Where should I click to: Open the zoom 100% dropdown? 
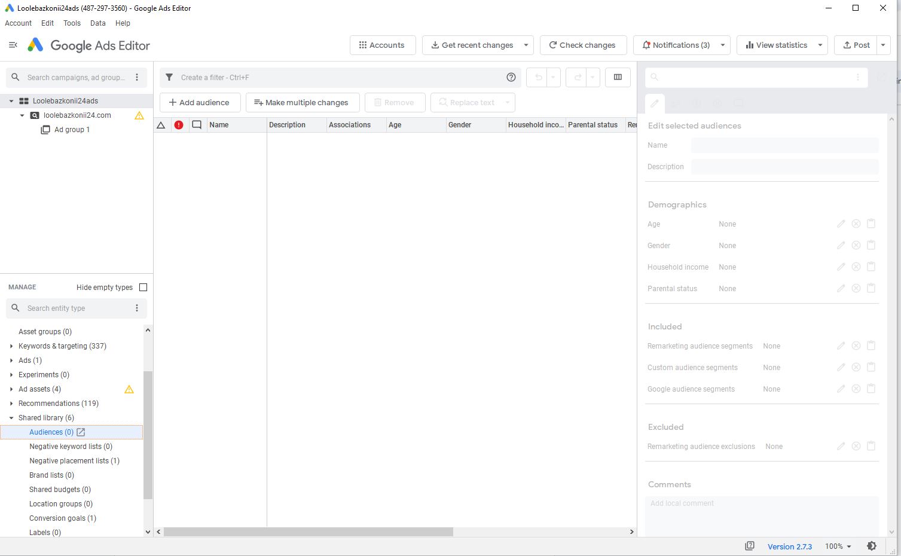(838, 546)
